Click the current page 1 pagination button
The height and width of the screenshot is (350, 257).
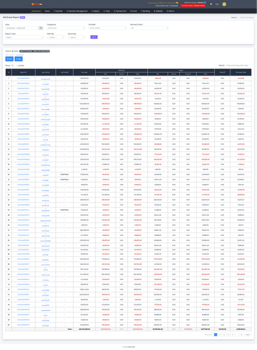coord(216,335)
